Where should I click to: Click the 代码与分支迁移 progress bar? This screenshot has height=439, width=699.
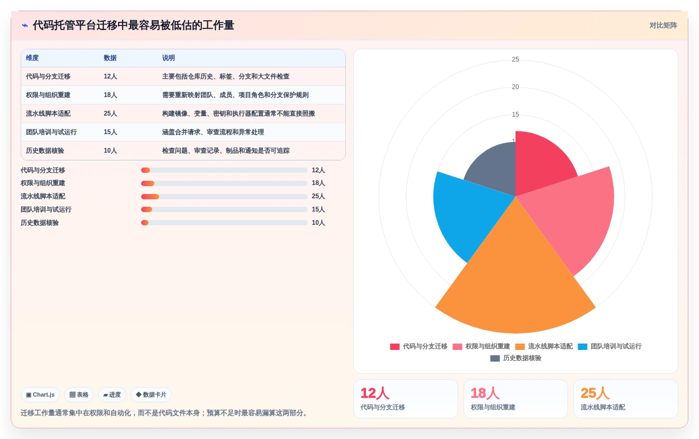pos(224,170)
